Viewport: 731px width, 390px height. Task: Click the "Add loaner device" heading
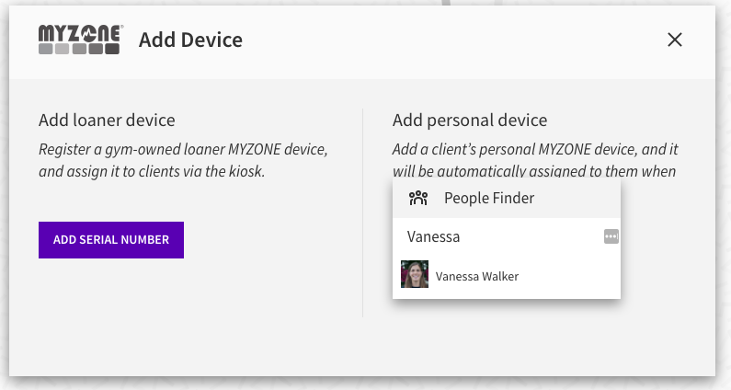[107, 120]
